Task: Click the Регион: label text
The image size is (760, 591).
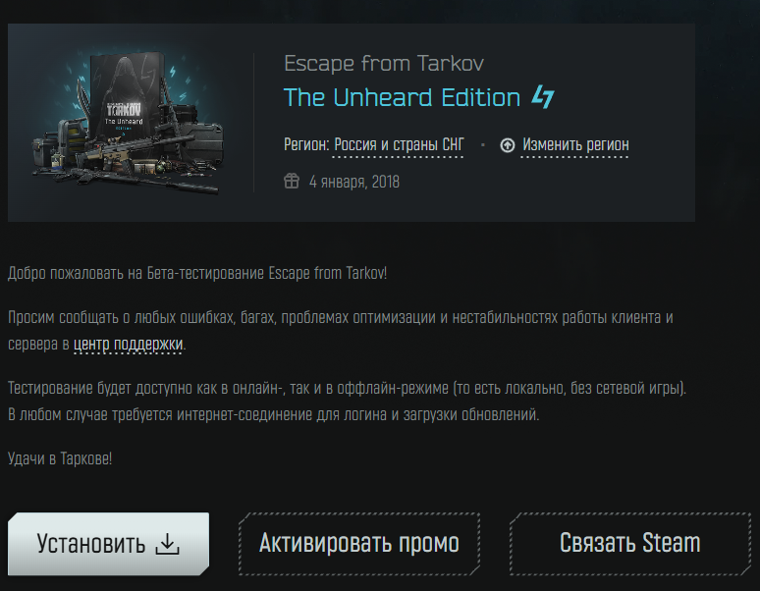Action: pyautogui.click(x=306, y=145)
